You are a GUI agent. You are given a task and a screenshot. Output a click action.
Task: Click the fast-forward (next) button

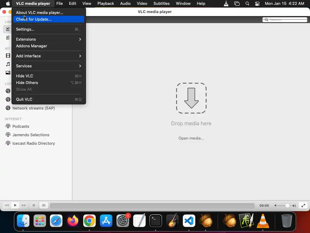(24, 205)
